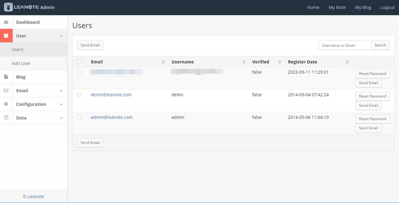Sort by Email column arrows
Viewport: 399px width, 203px height.
click(x=163, y=62)
